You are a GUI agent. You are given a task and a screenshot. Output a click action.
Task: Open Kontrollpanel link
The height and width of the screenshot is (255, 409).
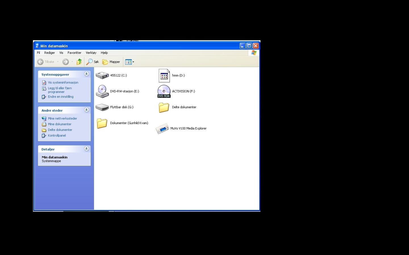(x=57, y=135)
